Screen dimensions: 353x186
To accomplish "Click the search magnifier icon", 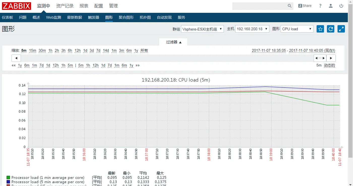I will pyautogui.click(x=290, y=6).
